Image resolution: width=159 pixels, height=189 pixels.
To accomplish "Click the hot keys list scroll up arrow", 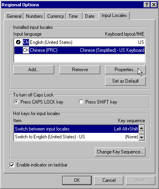I will point(142,128).
